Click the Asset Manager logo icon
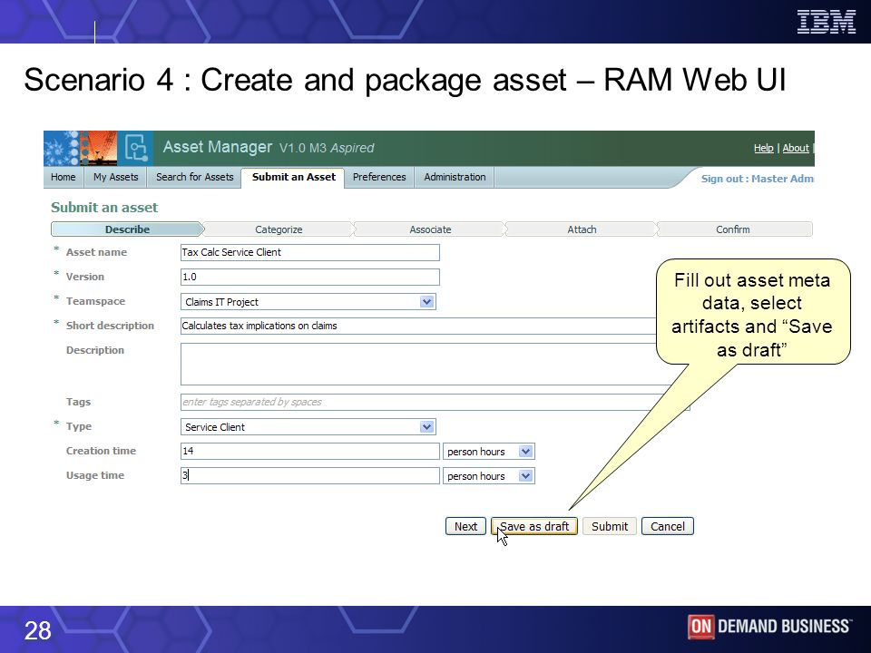 (x=135, y=148)
